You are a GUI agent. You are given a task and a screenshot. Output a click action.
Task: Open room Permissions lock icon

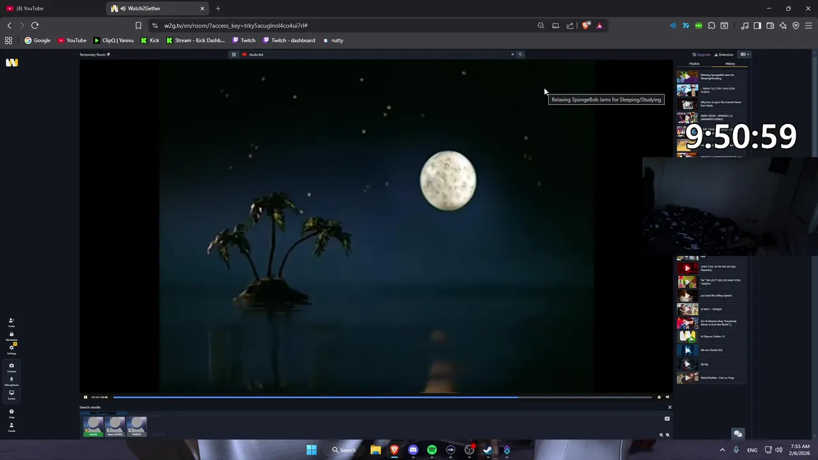coord(12,336)
